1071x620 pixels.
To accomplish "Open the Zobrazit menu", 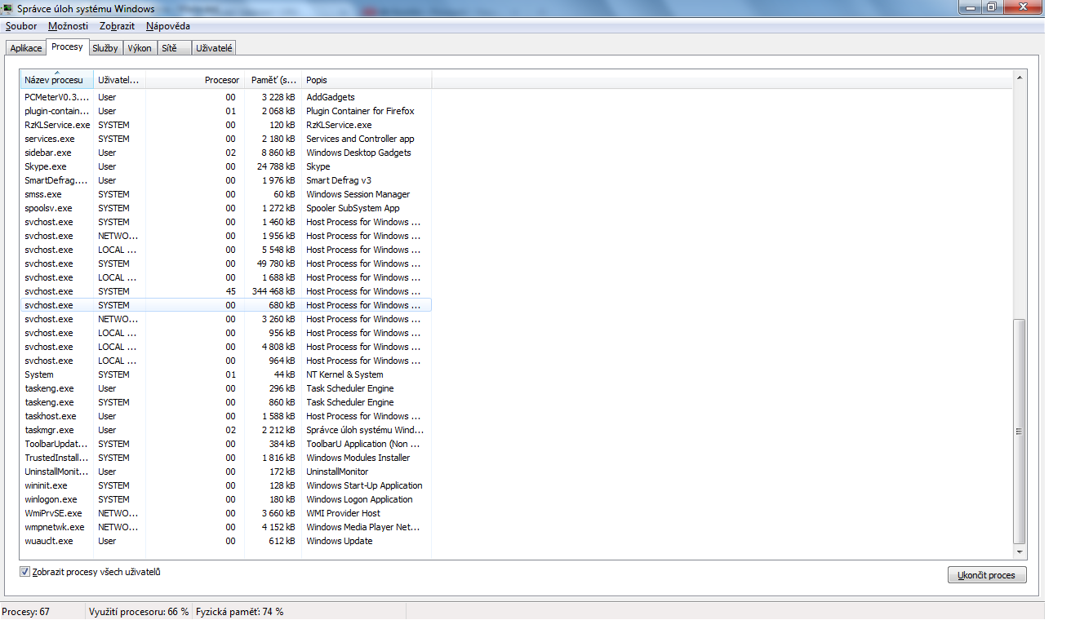I will 117,26.
